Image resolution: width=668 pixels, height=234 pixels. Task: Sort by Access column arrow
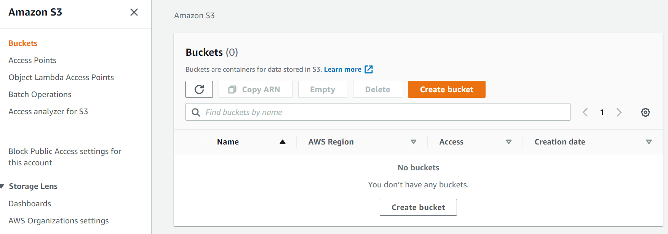tap(509, 142)
